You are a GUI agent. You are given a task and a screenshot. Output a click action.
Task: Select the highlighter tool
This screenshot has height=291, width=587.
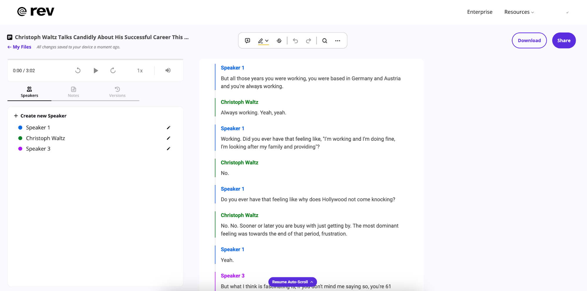[x=261, y=41]
